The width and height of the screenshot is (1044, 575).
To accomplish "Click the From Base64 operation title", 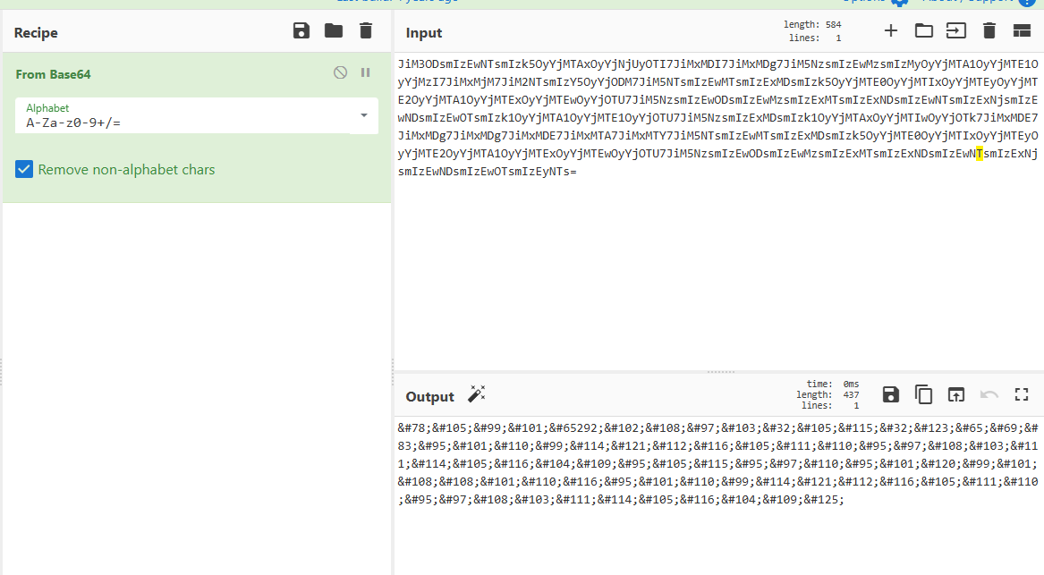I will point(53,74).
